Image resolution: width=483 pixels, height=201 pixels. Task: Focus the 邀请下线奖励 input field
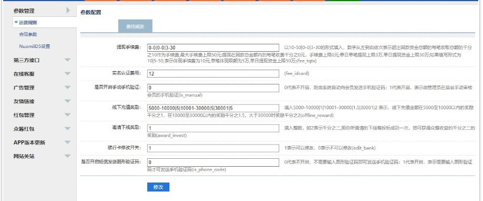(x=213, y=128)
